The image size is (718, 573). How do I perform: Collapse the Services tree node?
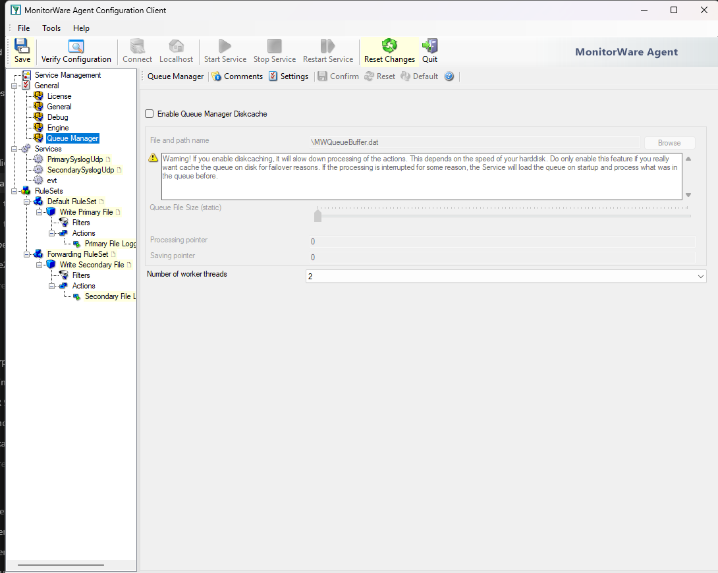pos(14,149)
